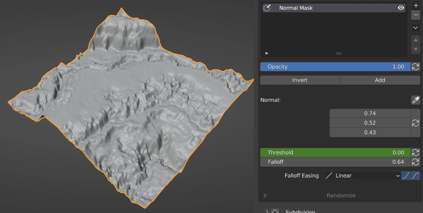Expand the Randomize section
Image resolution: width=423 pixels, height=213 pixels.
(265, 196)
